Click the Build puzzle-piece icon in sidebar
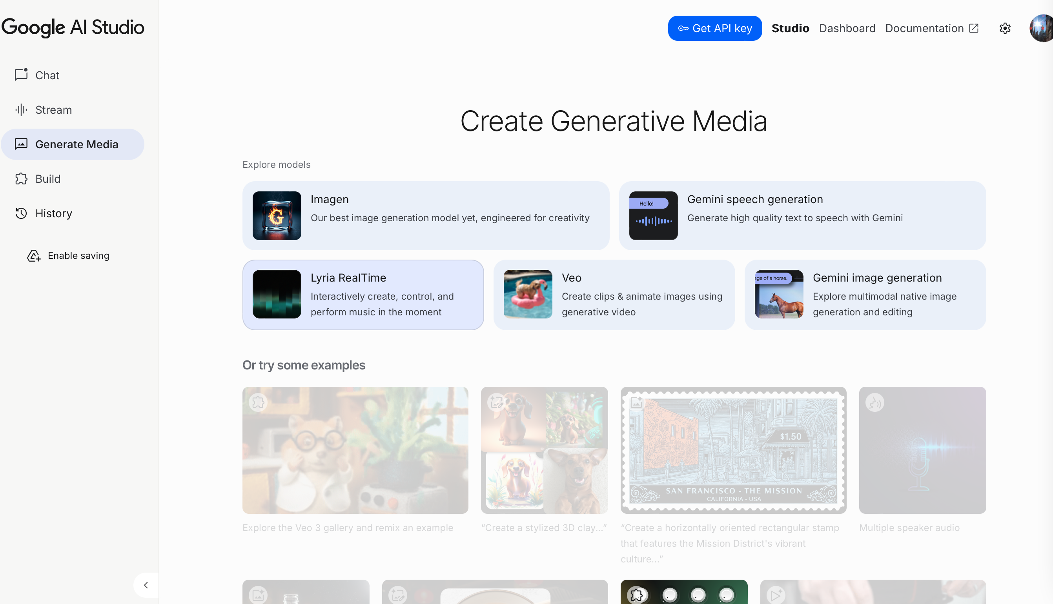1053x604 pixels. pos(21,179)
